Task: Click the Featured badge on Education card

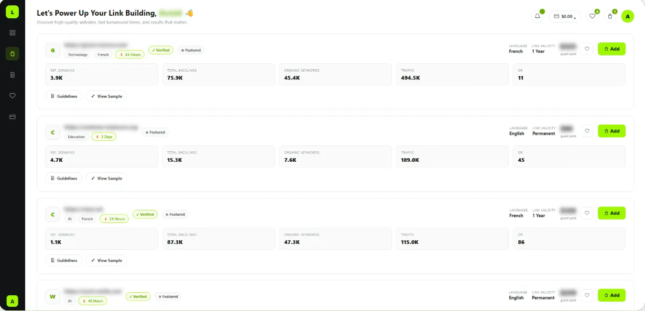Action: (155, 132)
